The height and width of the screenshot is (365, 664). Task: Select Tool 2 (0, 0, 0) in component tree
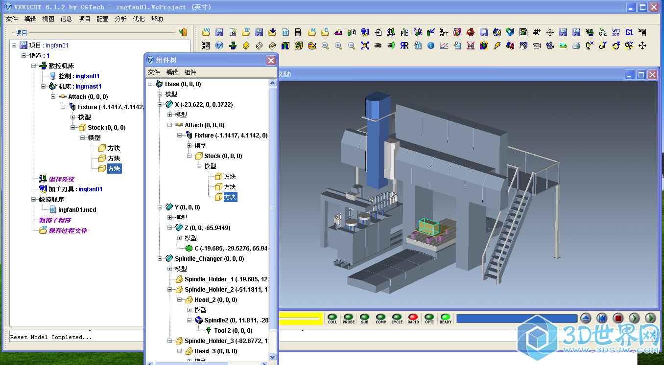(233, 331)
